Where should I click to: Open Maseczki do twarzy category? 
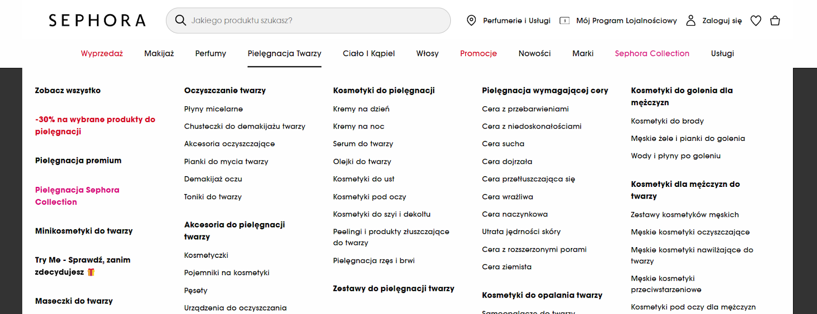[x=74, y=301]
